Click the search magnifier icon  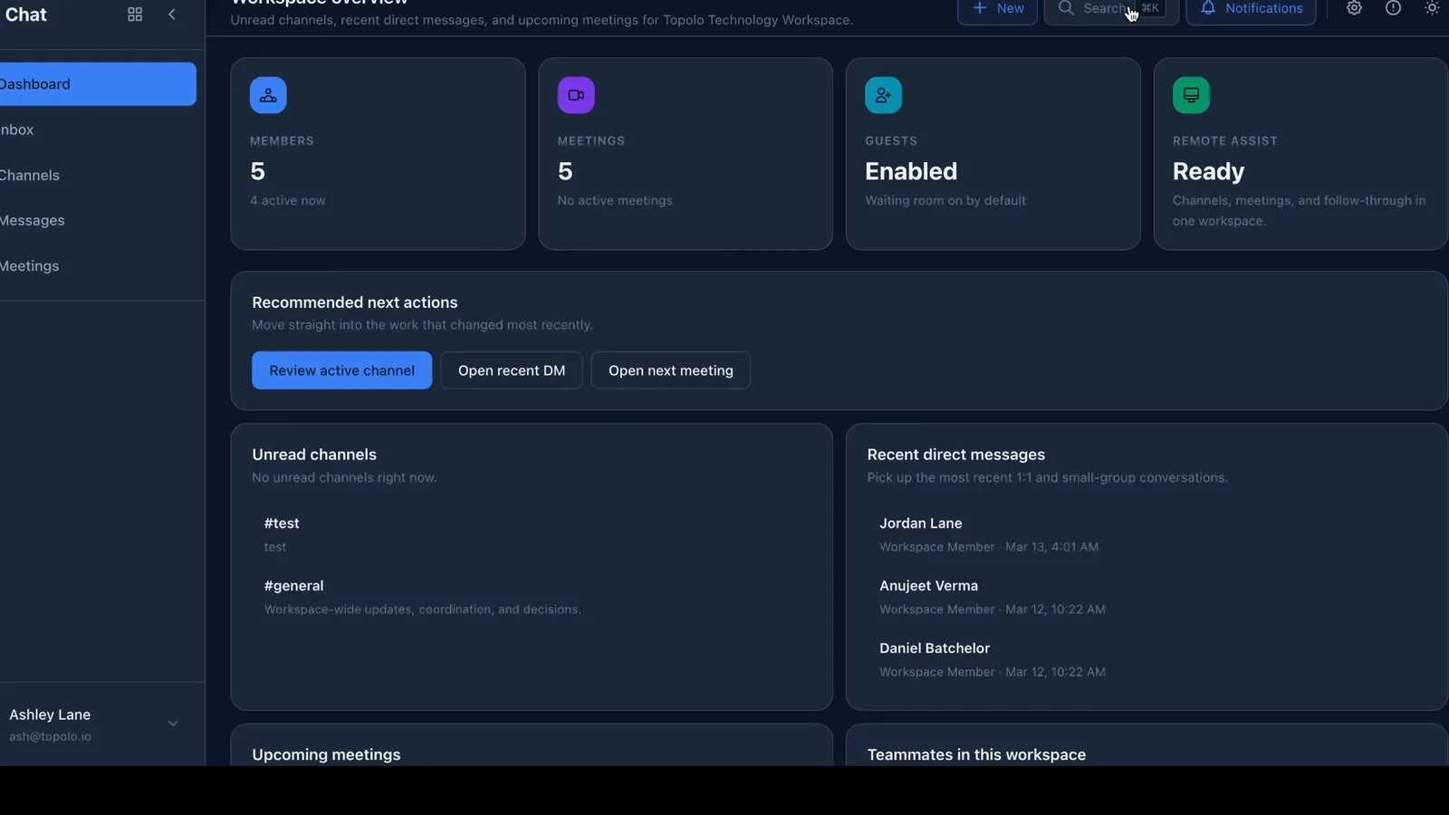pos(1064,8)
